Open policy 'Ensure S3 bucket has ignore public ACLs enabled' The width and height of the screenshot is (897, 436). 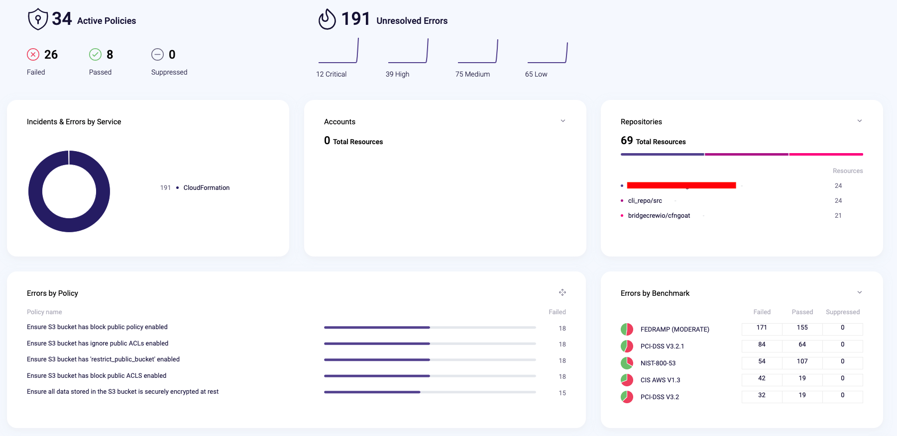[x=98, y=344]
